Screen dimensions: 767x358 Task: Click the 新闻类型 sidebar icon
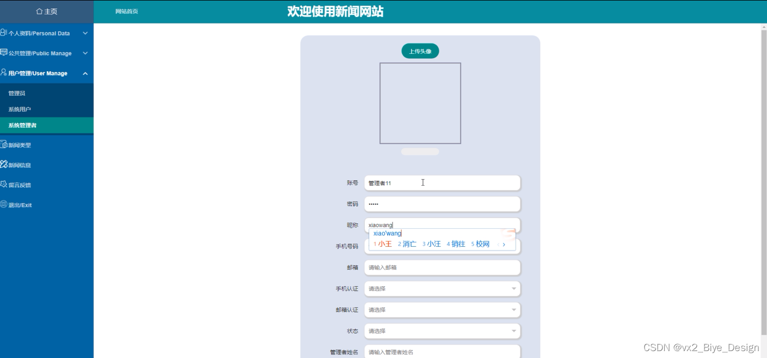[4, 145]
